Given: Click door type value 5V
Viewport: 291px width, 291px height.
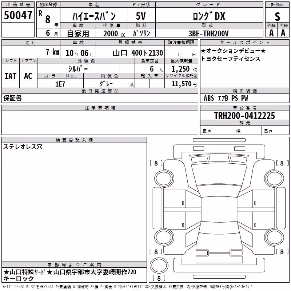Looking at the screenshot, I should click(141, 16).
